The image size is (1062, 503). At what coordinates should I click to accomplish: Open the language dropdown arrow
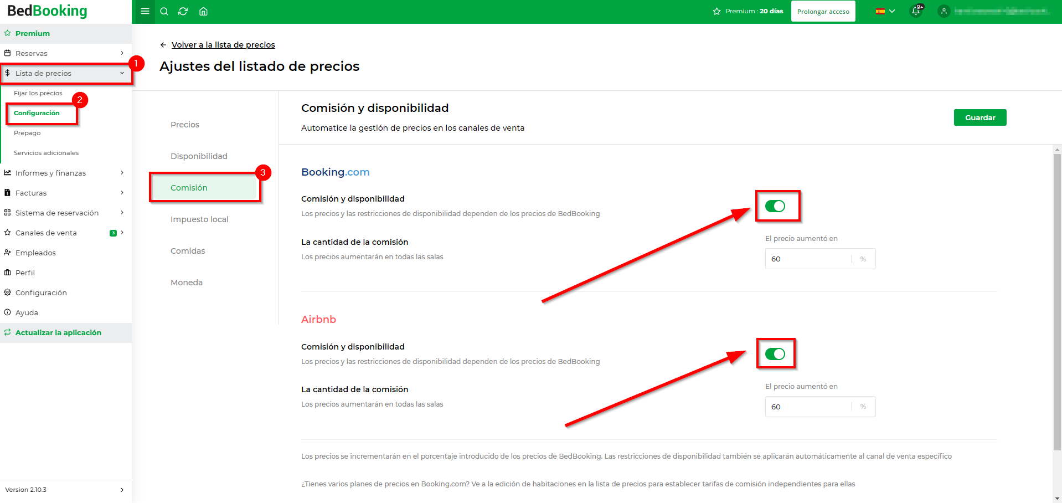click(x=892, y=11)
